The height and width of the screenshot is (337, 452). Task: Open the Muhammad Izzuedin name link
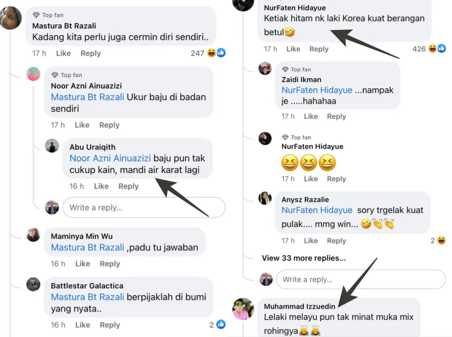299,306
